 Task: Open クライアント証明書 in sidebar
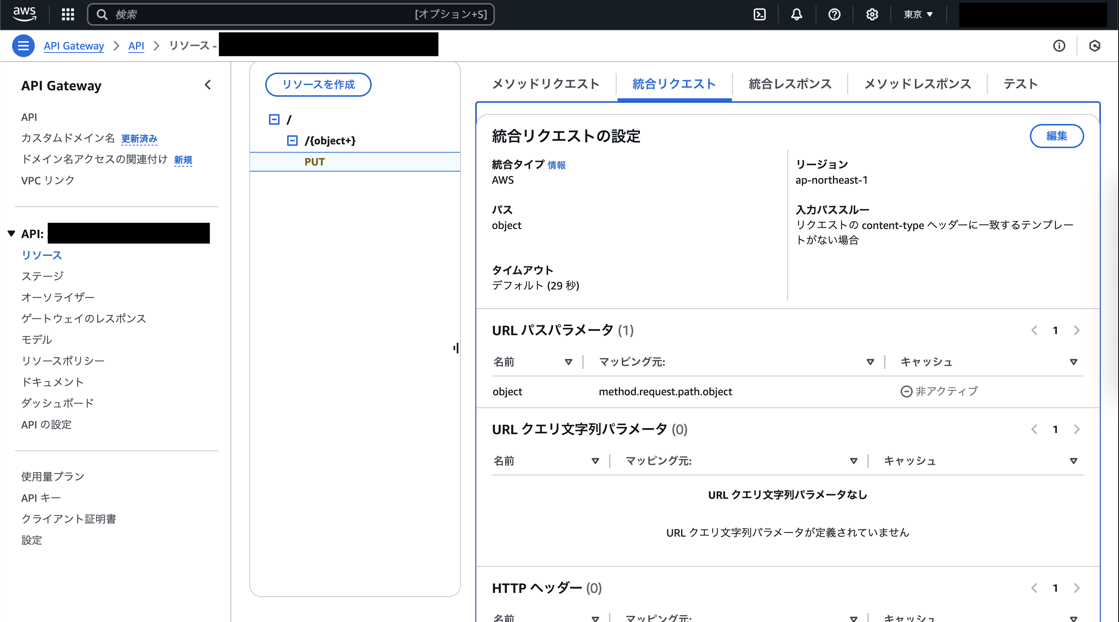coord(69,518)
